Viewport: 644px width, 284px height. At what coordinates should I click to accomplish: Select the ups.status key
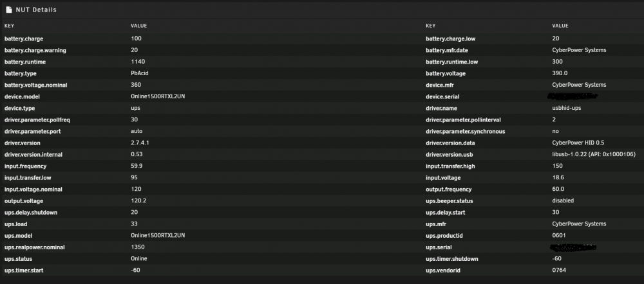click(19, 259)
